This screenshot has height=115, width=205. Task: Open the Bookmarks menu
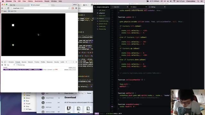point(38,1)
